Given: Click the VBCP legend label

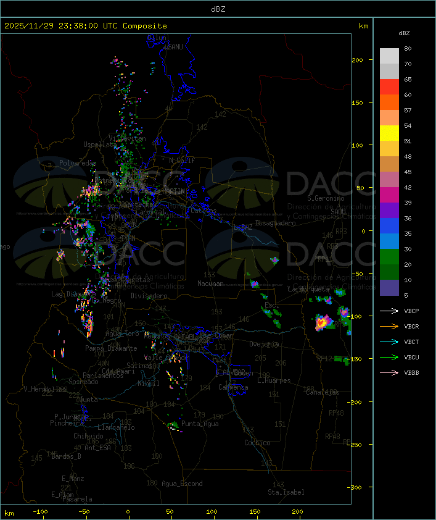Looking at the screenshot, I should click(x=411, y=311).
